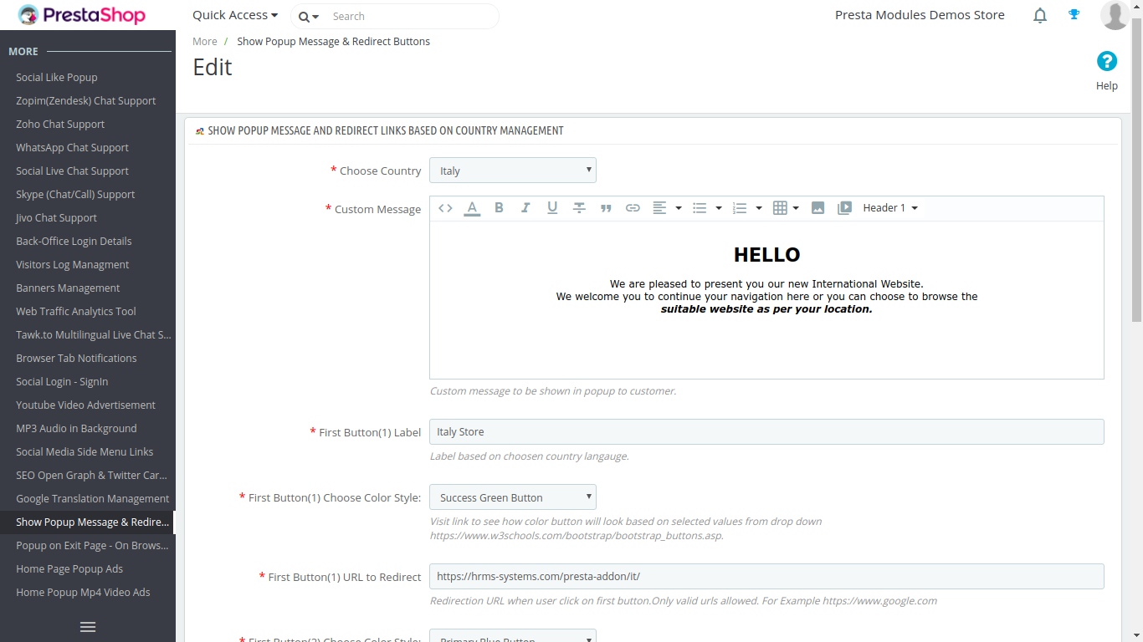The width and height of the screenshot is (1143, 642).
Task: Click into the First Button(1) Label field
Action: pyautogui.click(x=766, y=431)
